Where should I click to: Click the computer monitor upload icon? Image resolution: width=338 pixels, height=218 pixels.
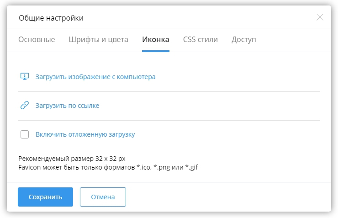click(x=25, y=77)
